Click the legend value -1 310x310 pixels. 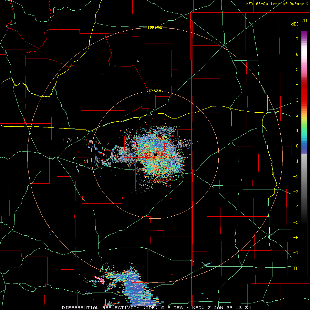296,161
